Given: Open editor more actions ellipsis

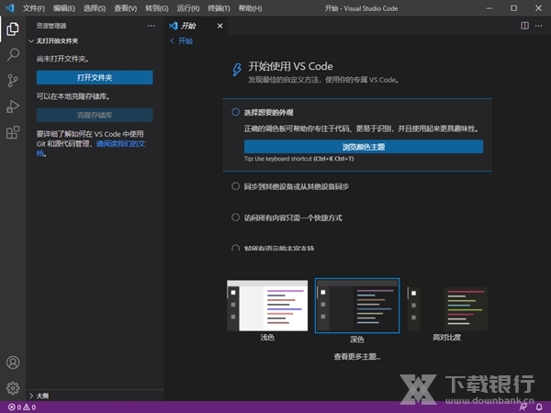Looking at the screenshot, I should pyautogui.click(x=539, y=26).
